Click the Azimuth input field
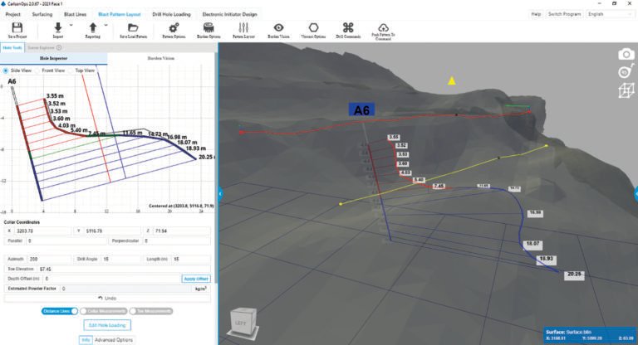Screen dimensions: 638x345 [x=50, y=259]
